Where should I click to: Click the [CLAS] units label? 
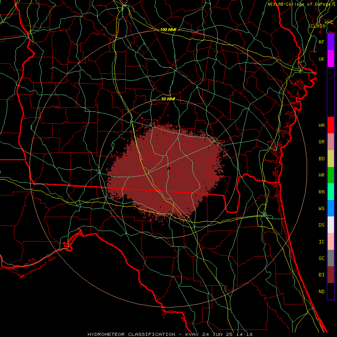[x=316, y=26]
